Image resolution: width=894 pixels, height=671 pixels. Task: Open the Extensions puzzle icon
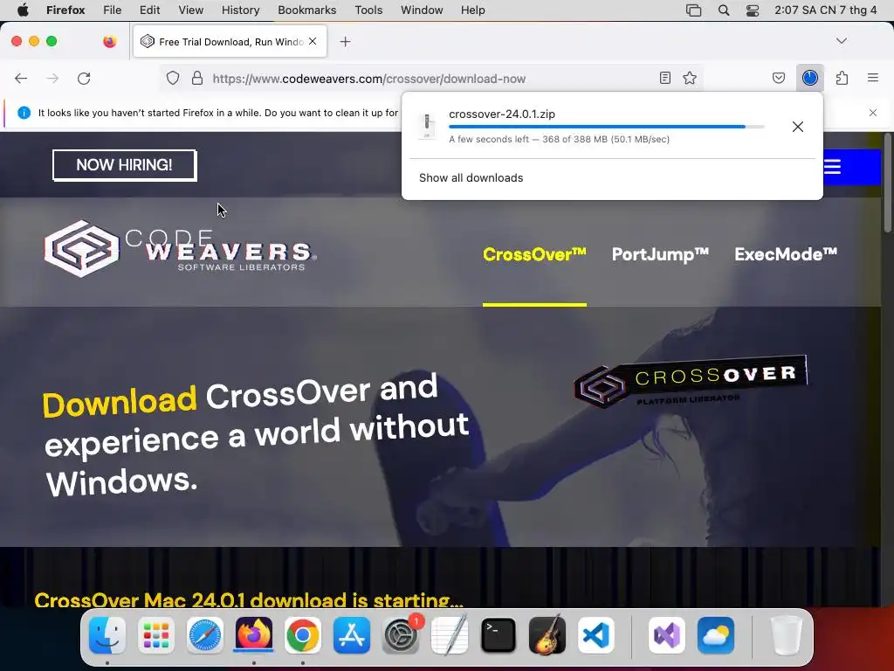pyautogui.click(x=842, y=78)
